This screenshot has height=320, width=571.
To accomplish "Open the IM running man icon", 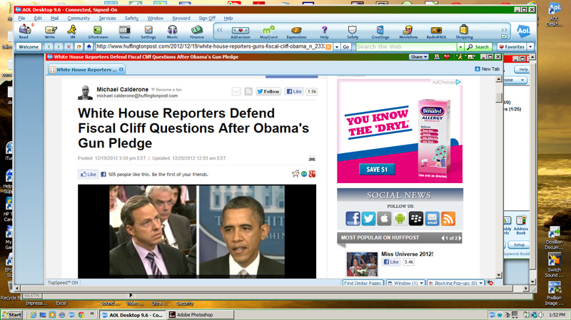I will point(72,31).
